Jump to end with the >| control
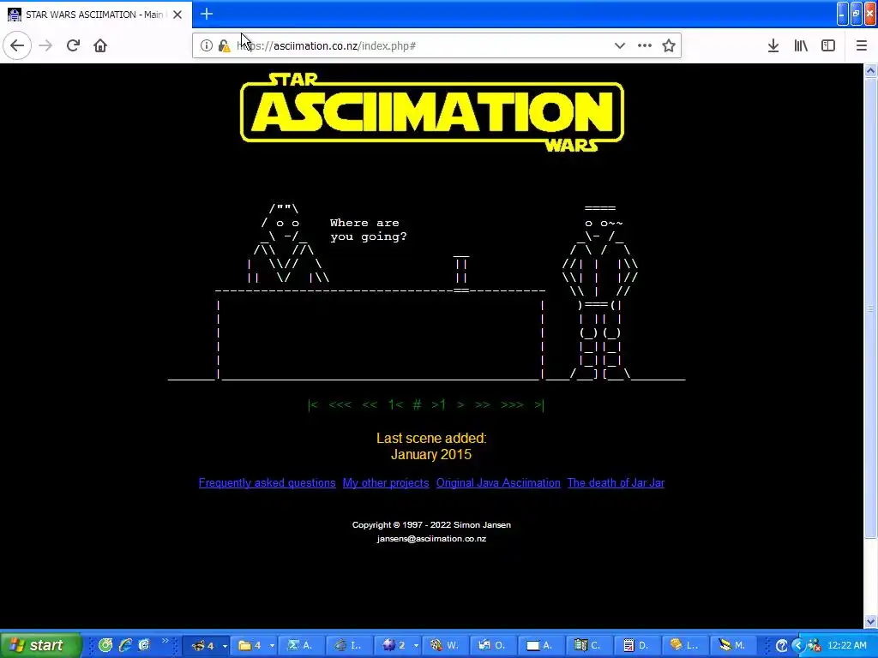Screen dimensions: 878x658 point(538,404)
